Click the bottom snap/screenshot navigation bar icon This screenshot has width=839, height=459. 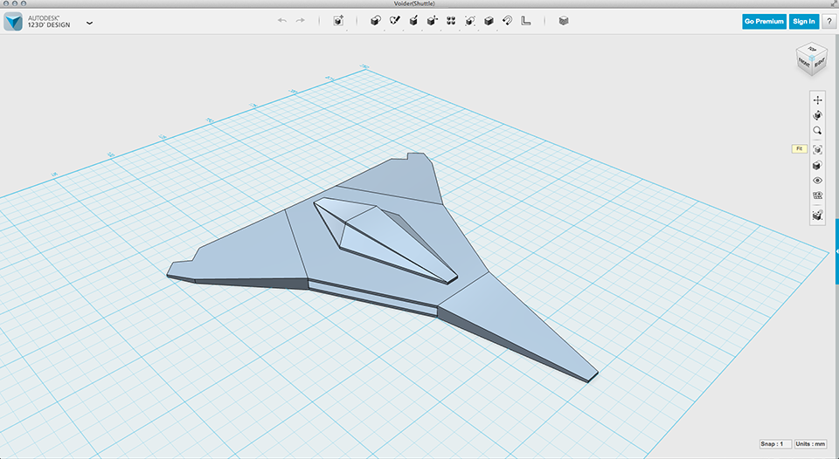(817, 216)
